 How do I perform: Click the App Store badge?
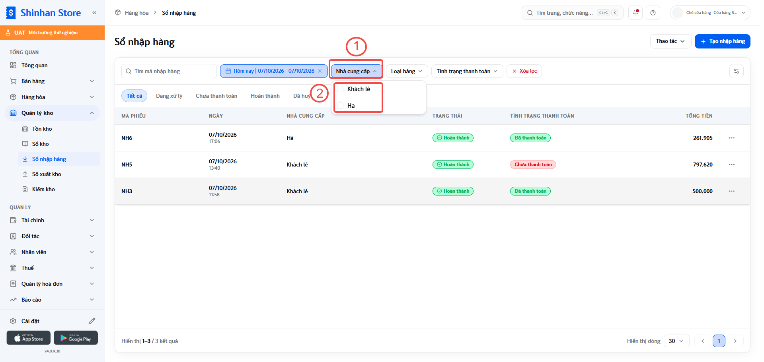(29, 338)
